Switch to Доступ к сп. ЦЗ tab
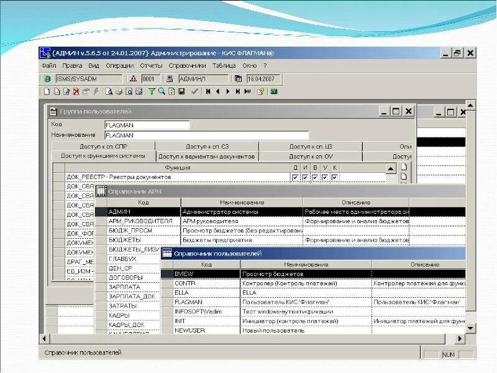 click(x=311, y=147)
